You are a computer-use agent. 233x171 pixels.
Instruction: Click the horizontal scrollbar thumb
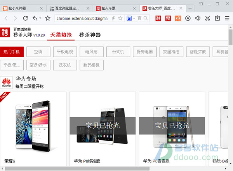(x=77, y=168)
